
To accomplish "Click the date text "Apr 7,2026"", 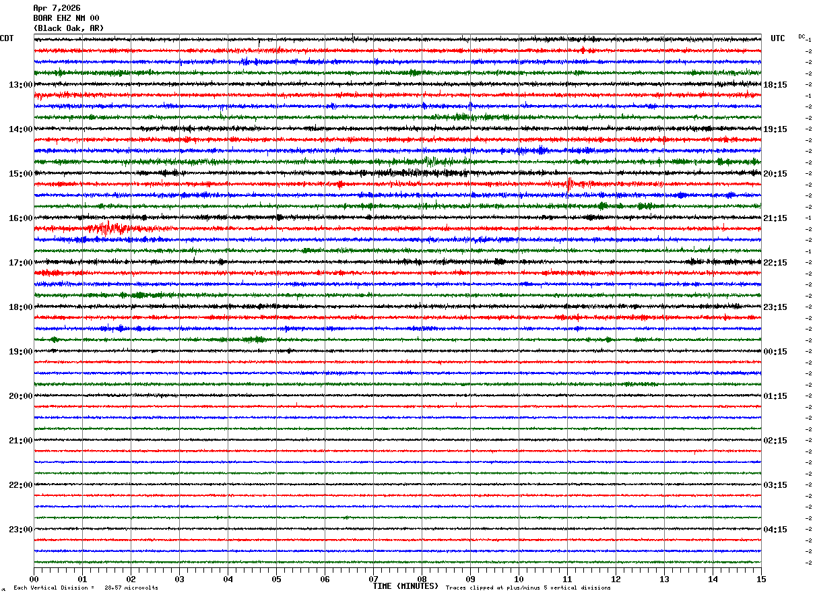I will pos(57,8).
